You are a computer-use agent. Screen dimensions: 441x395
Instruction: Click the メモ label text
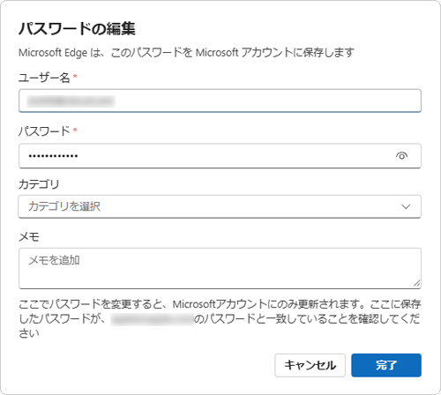tap(29, 236)
